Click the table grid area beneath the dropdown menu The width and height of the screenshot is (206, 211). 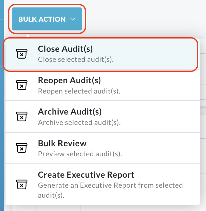pos(108,208)
